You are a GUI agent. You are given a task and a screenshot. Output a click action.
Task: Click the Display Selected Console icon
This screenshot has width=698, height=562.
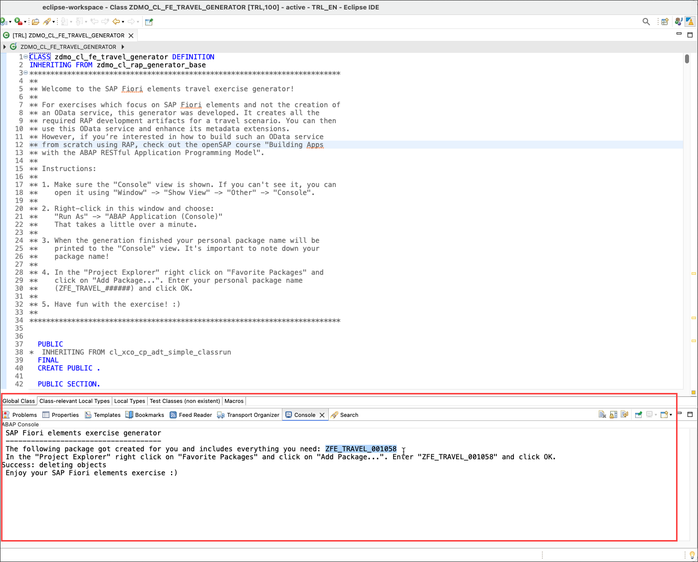(649, 414)
